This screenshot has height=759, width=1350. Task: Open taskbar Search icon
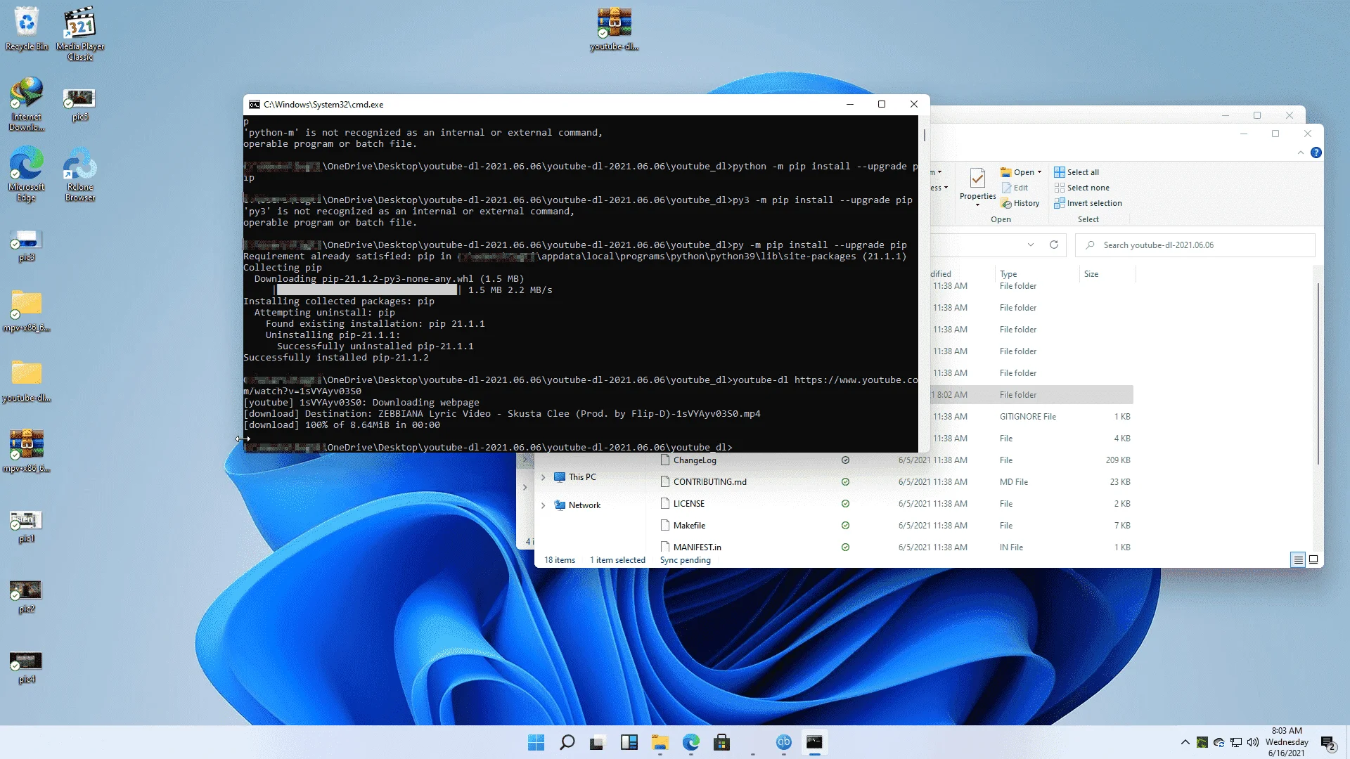[567, 742]
